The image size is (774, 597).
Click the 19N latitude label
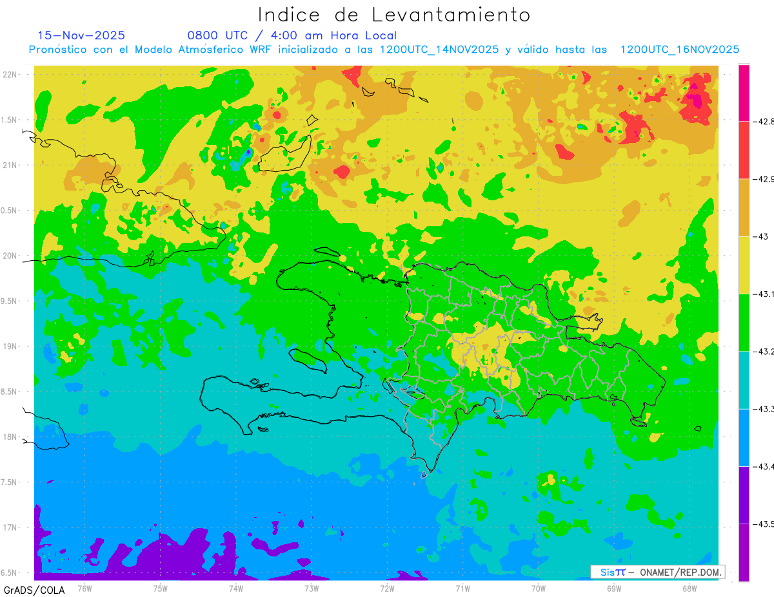tap(11, 346)
